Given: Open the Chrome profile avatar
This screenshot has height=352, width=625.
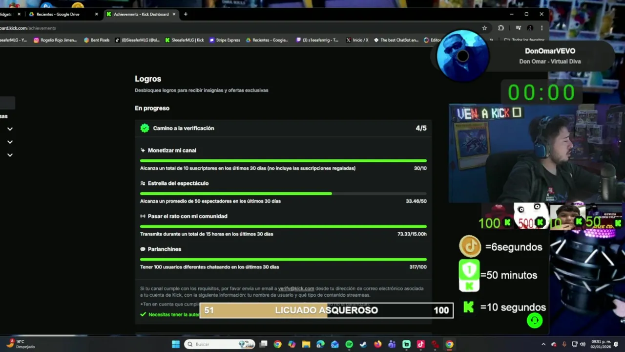Looking at the screenshot, I should [530, 28].
